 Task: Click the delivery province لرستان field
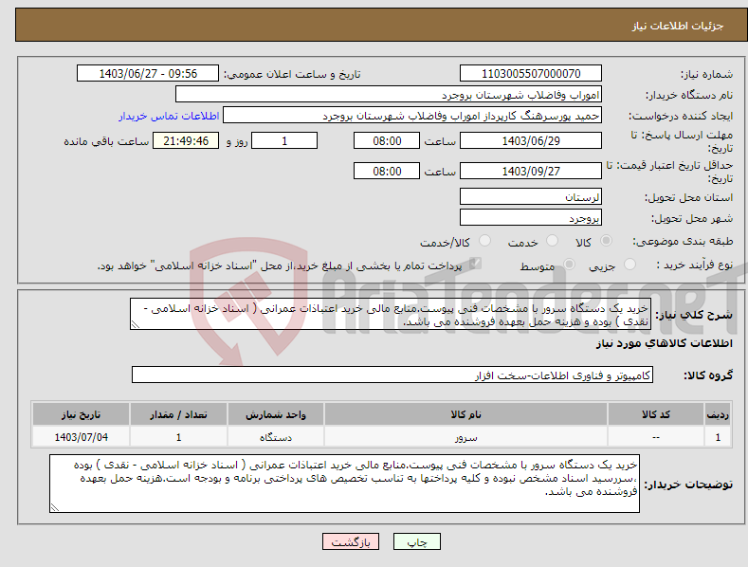(531, 196)
